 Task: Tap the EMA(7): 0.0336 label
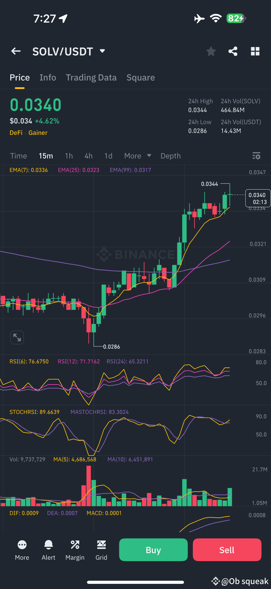[28, 170]
